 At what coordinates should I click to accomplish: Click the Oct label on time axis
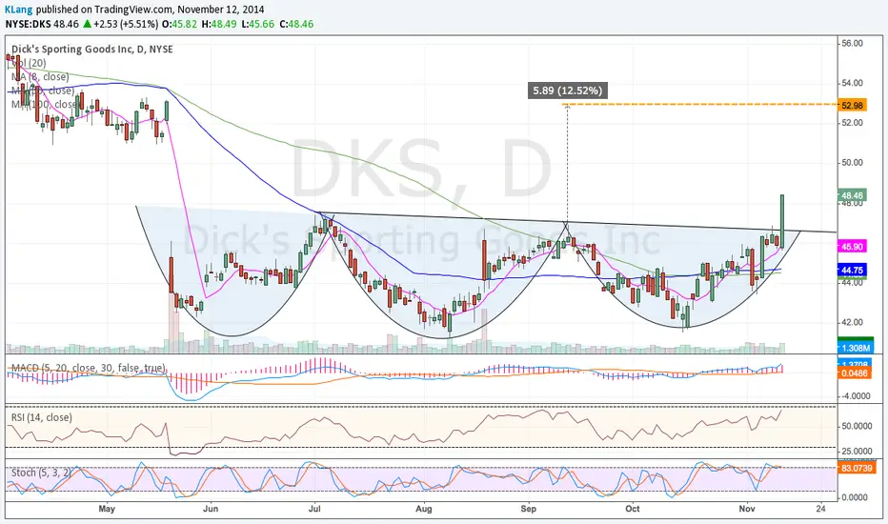pos(633,509)
